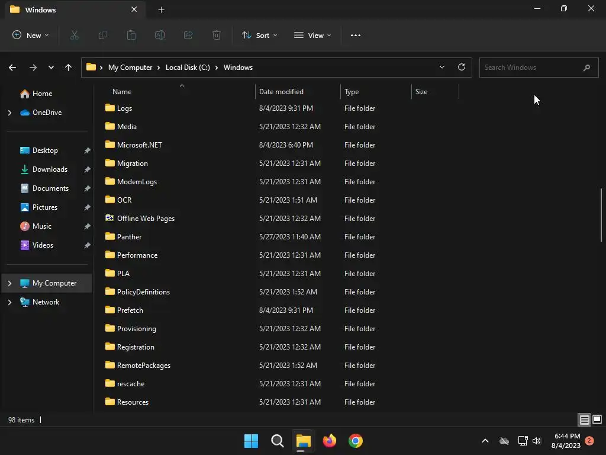Click the pin icon next to Desktop
Screen dimensions: 606x455
(88, 150)
